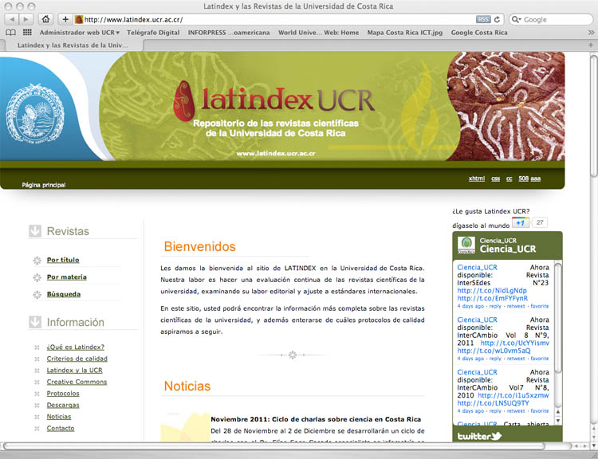Open the home page via house icon

coord(45,19)
